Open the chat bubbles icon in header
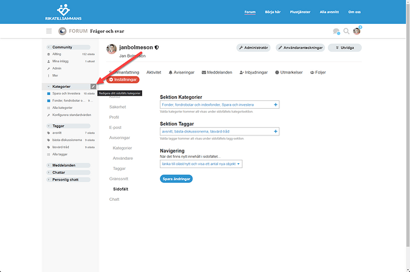This screenshot has width=410, height=272. [336, 31]
